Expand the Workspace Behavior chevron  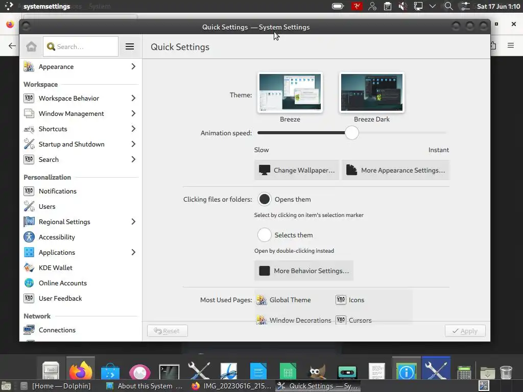coord(133,98)
